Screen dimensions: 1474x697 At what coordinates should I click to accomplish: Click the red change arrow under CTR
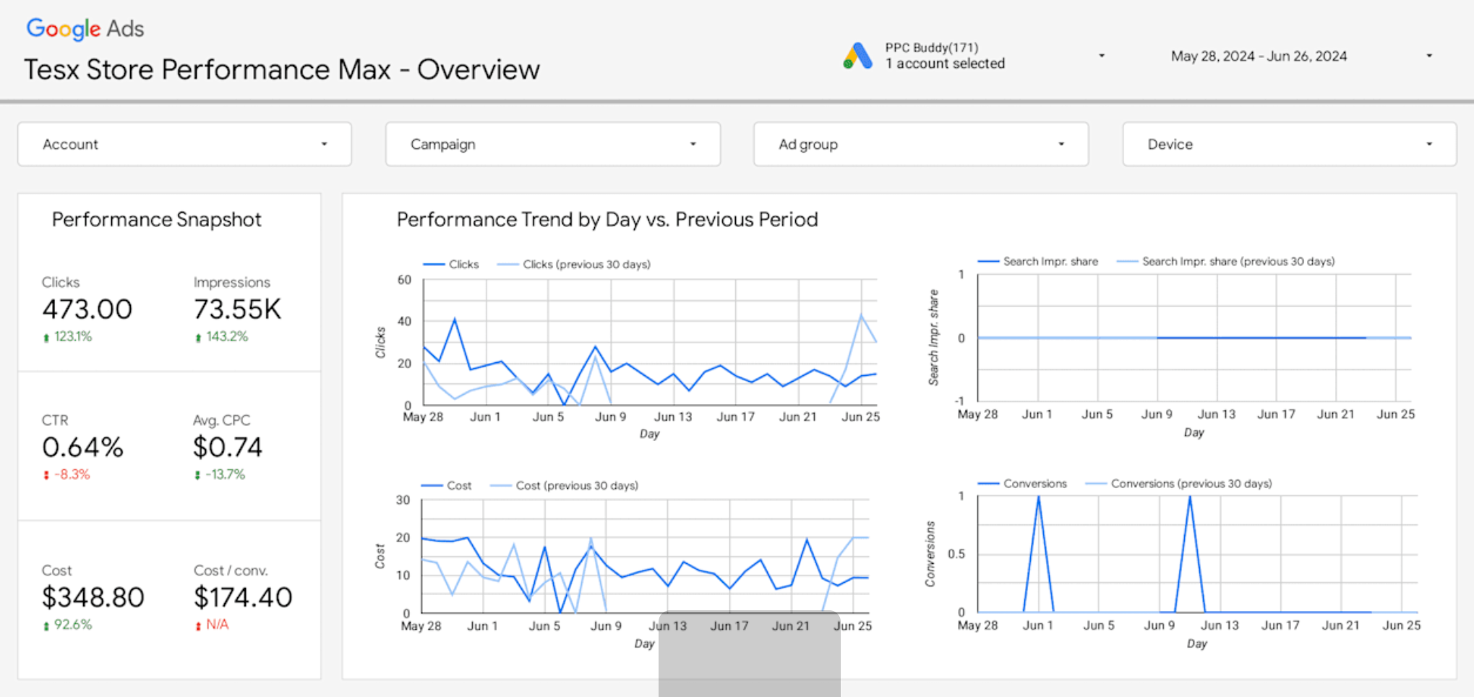tap(46, 475)
